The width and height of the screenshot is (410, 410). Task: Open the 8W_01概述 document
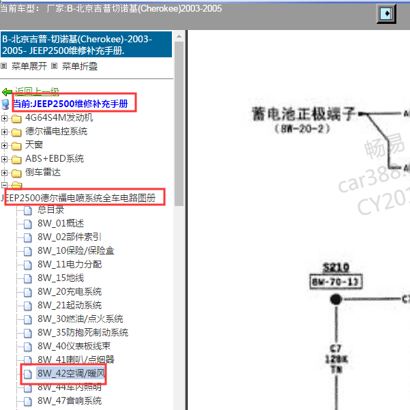(x=61, y=223)
